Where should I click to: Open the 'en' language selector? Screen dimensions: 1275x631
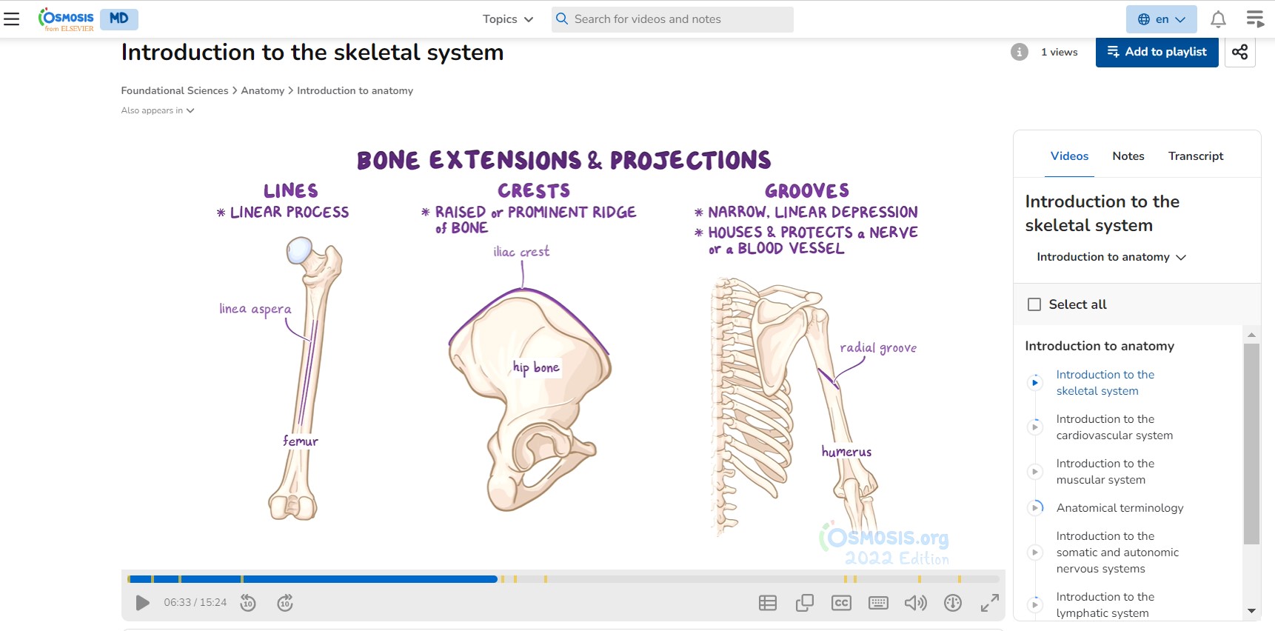(x=1161, y=19)
